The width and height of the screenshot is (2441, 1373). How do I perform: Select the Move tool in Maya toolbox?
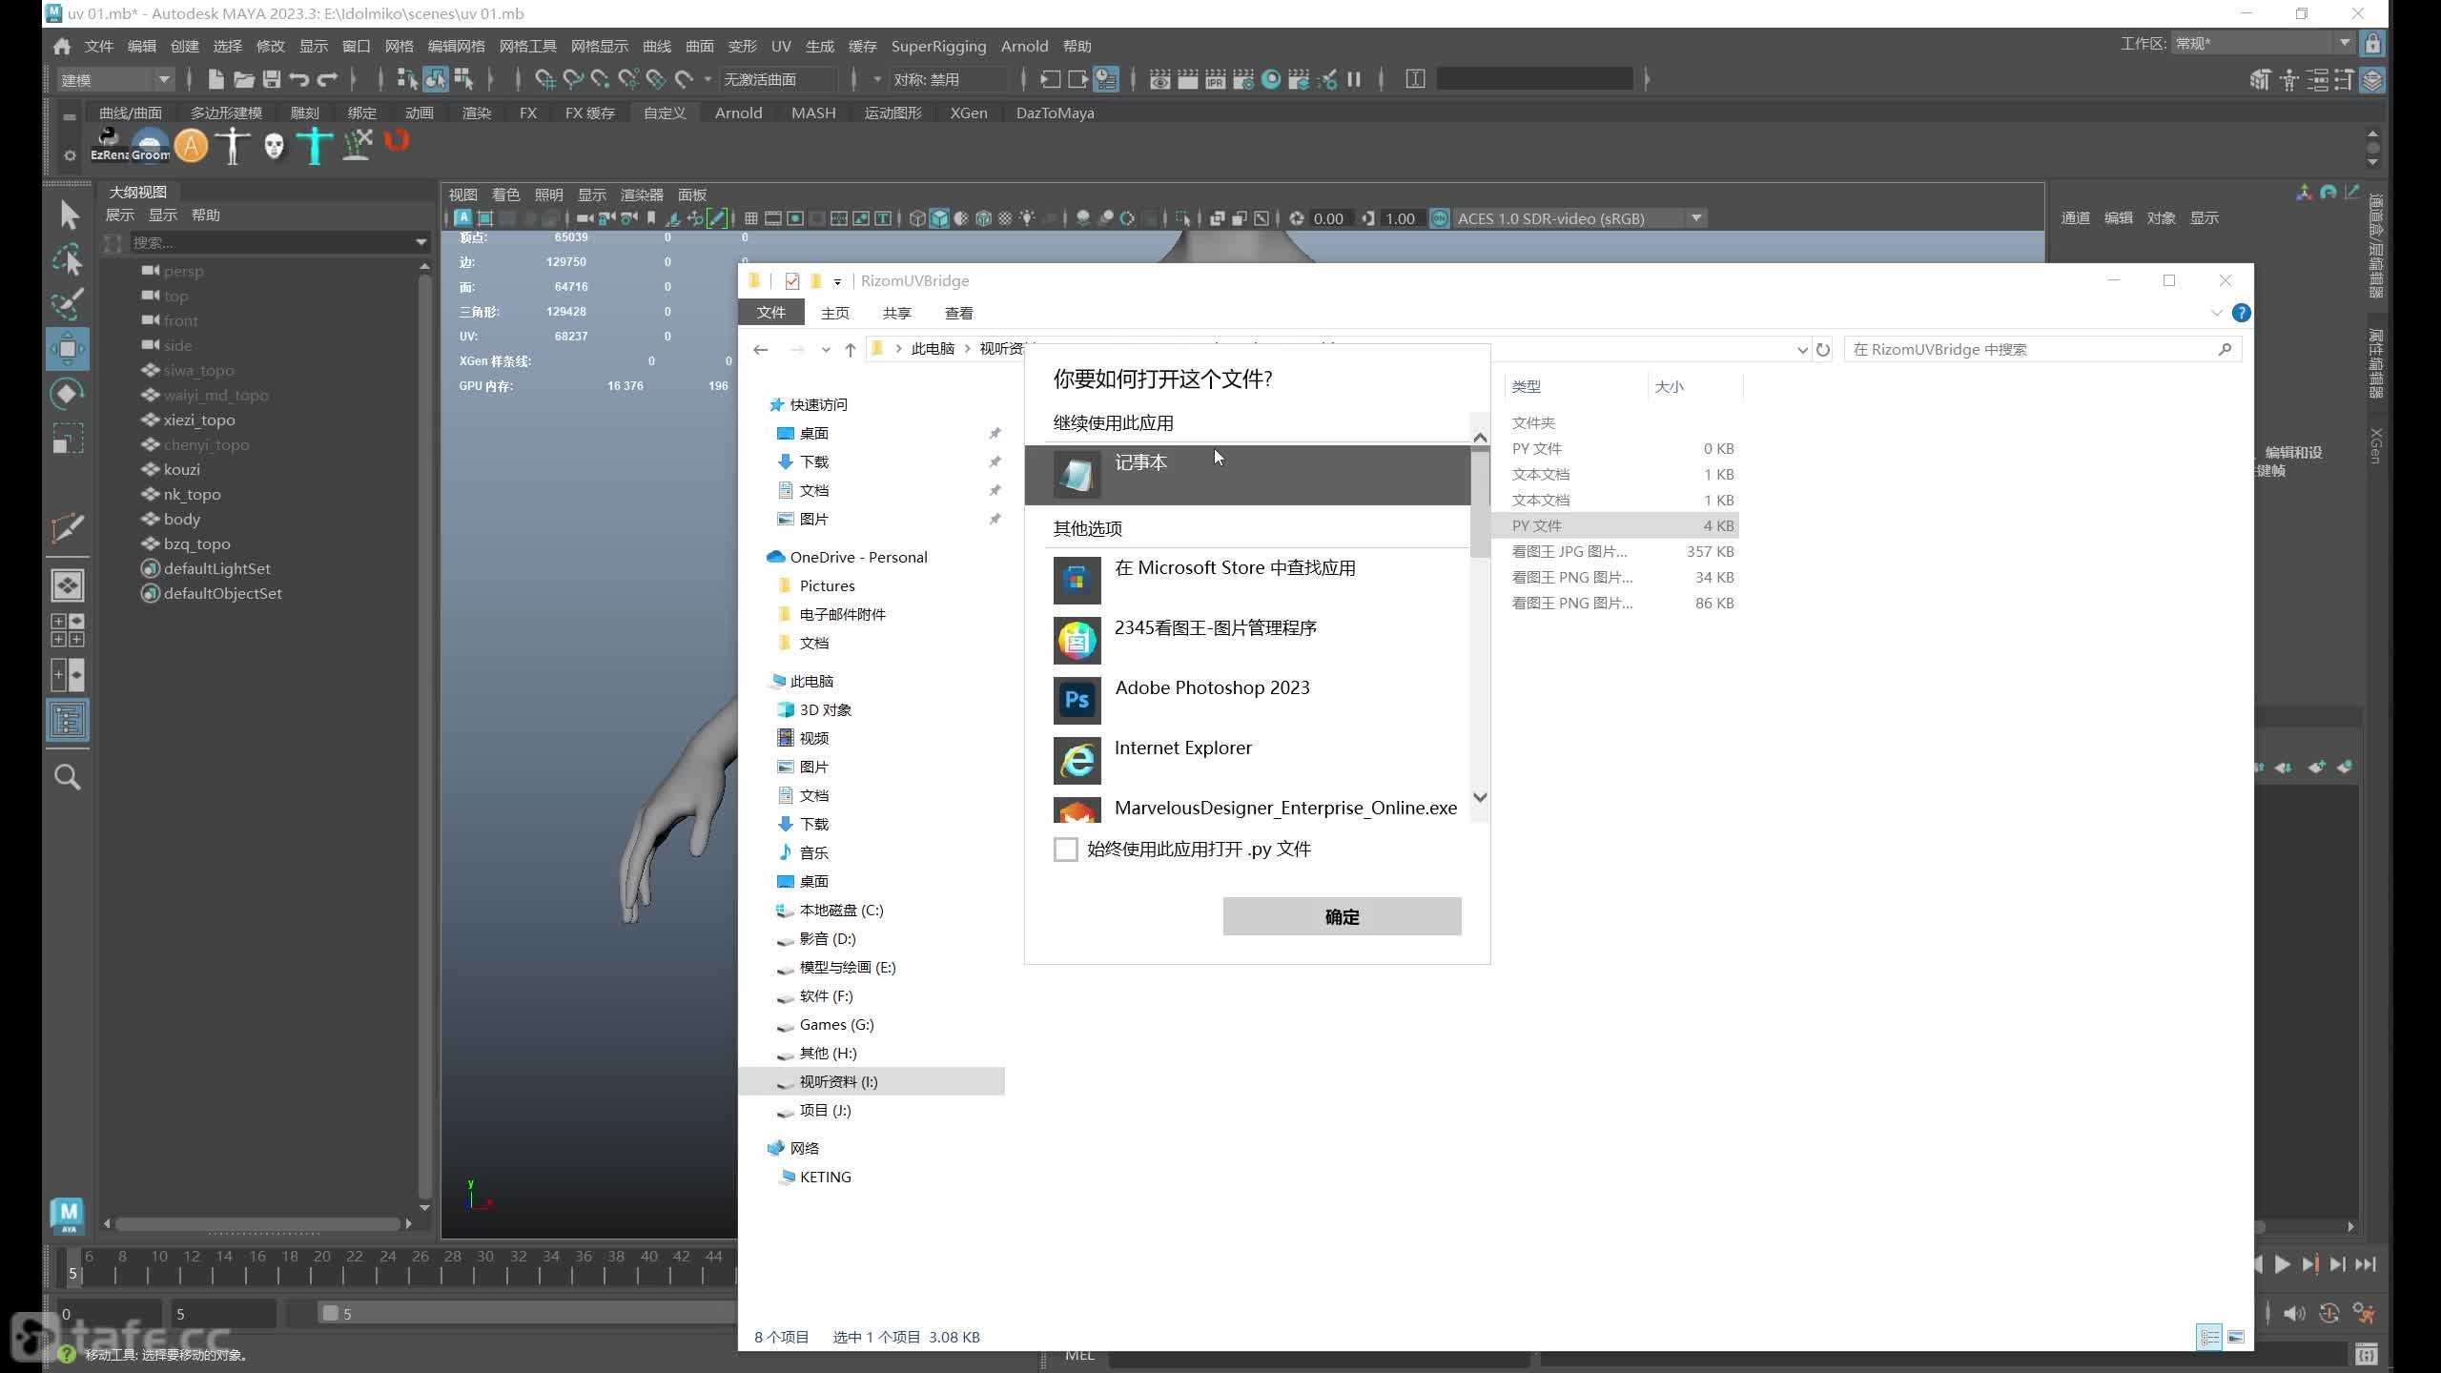point(68,349)
